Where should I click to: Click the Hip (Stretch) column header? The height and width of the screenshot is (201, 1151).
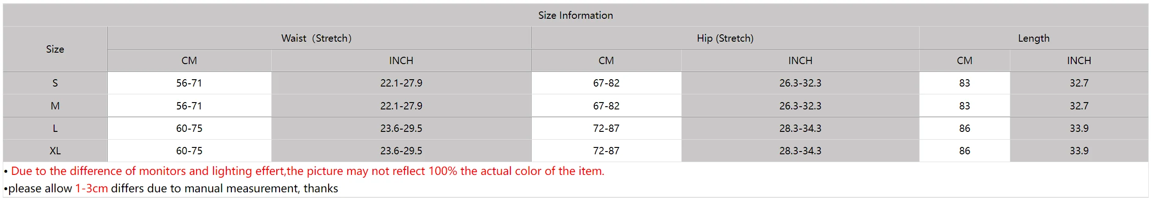[x=725, y=38]
